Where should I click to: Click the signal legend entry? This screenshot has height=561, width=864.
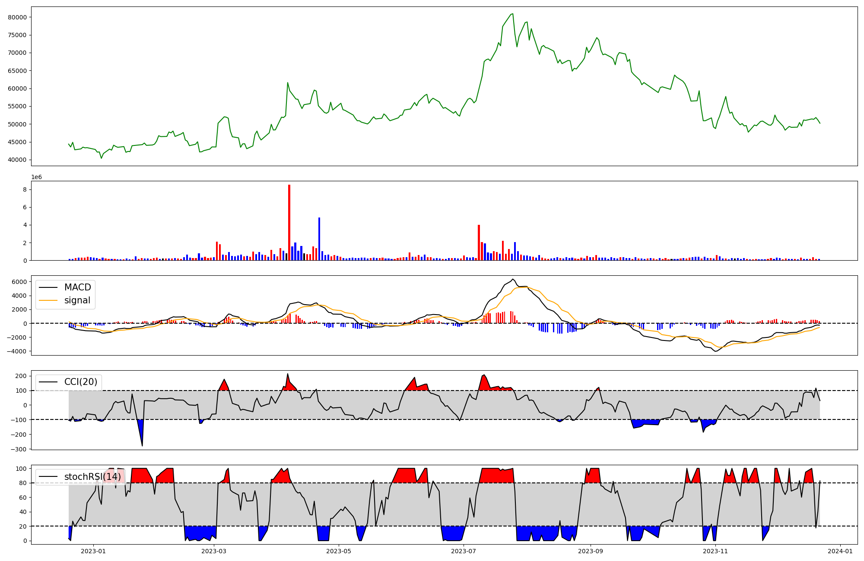pyautogui.click(x=77, y=300)
